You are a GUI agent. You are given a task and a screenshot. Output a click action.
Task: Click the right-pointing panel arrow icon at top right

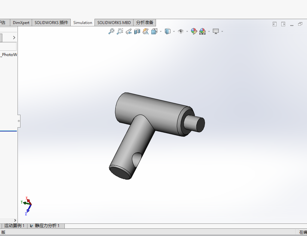click(x=283, y=24)
